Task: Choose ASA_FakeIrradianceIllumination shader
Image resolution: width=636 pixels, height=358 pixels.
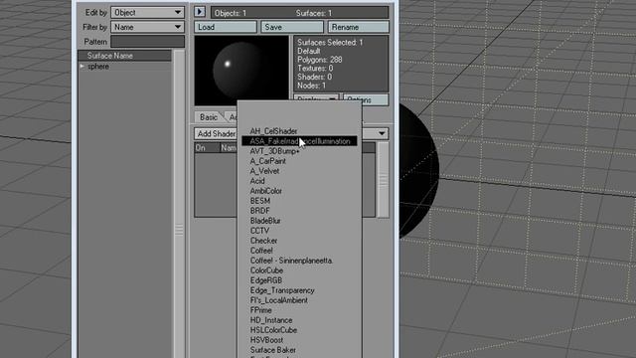Action: pyautogui.click(x=299, y=141)
